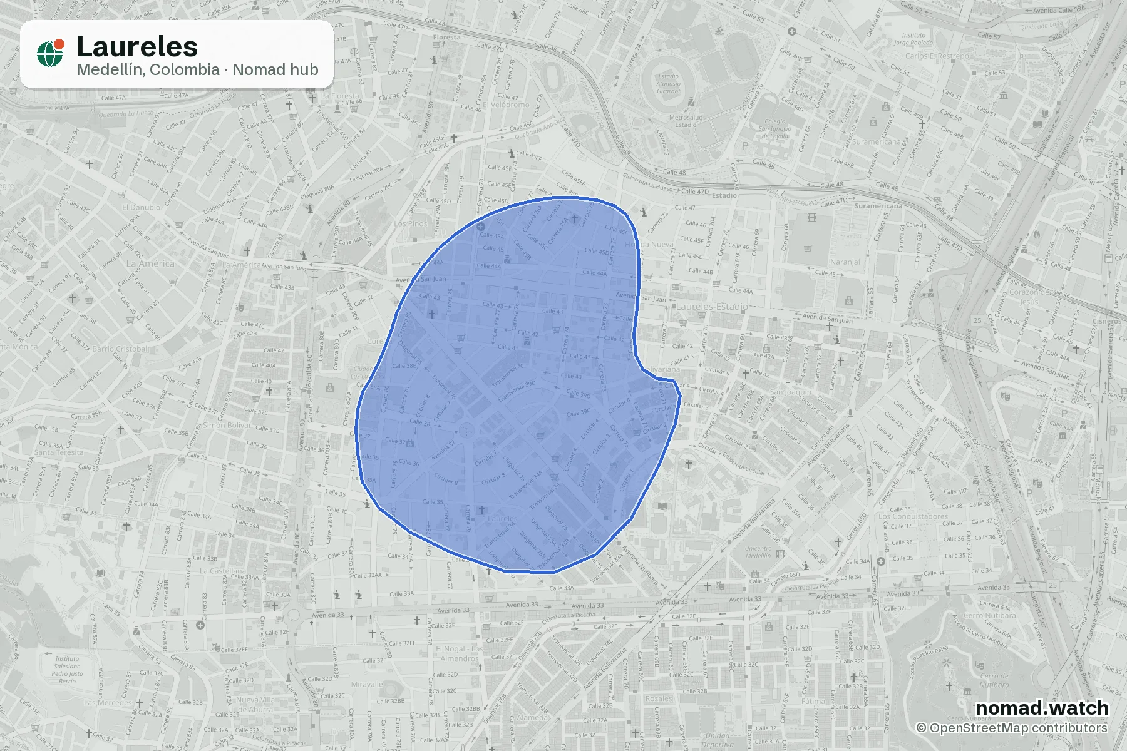Click the Las Mercedes label
This screenshot has width=1127, height=751.
pyautogui.click(x=108, y=703)
